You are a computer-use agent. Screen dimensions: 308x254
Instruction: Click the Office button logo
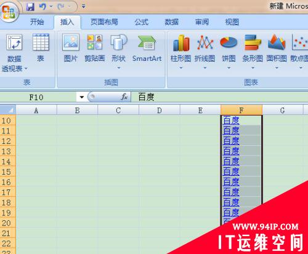point(9,12)
